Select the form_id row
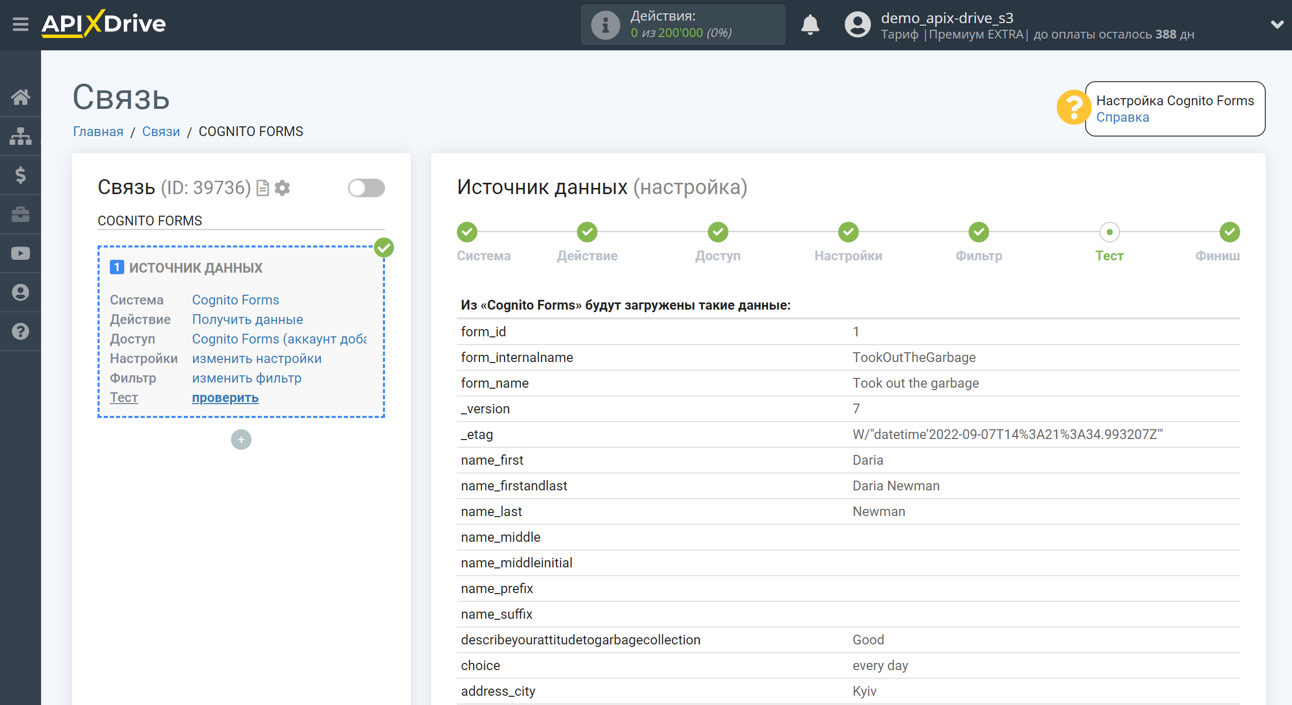This screenshot has height=705, width=1292. (x=848, y=332)
